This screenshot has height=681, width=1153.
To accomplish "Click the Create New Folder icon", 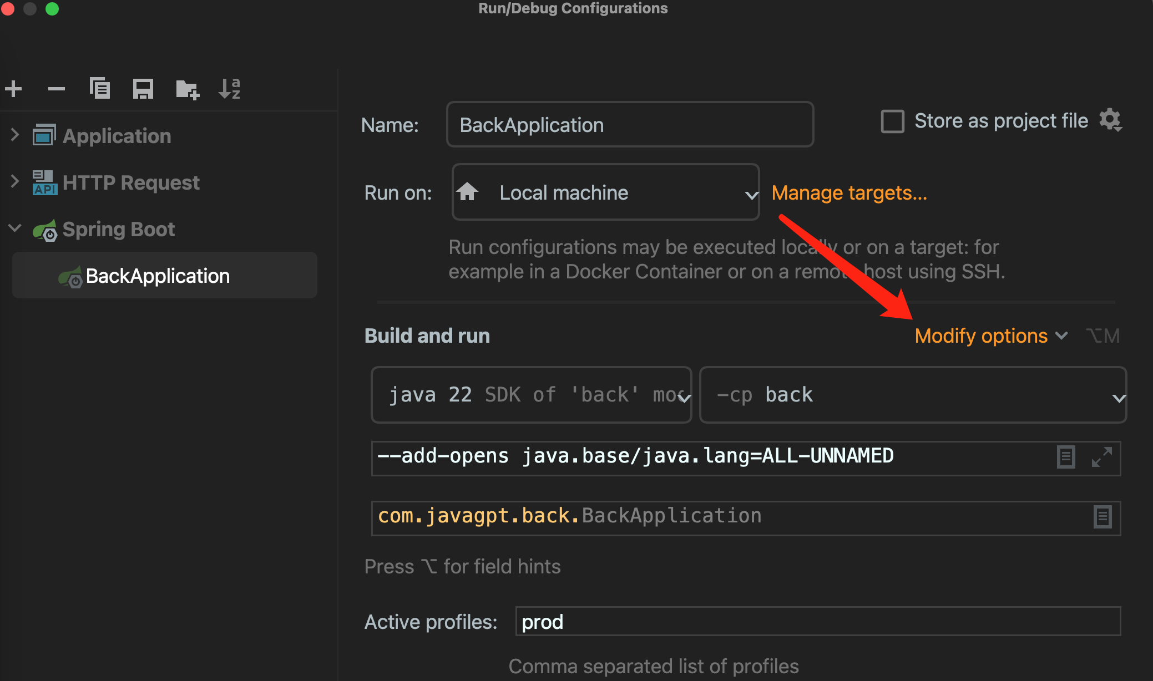I will (187, 89).
